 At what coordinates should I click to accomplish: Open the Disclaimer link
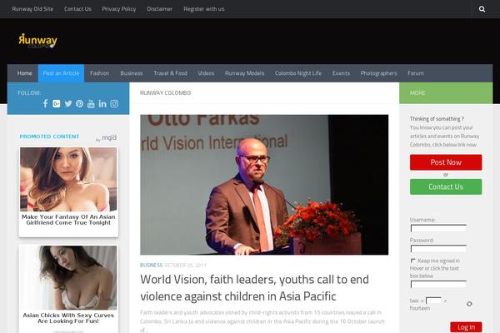[x=159, y=9]
